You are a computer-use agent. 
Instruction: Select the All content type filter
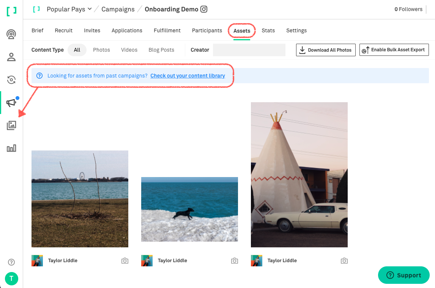pyautogui.click(x=77, y=50)
